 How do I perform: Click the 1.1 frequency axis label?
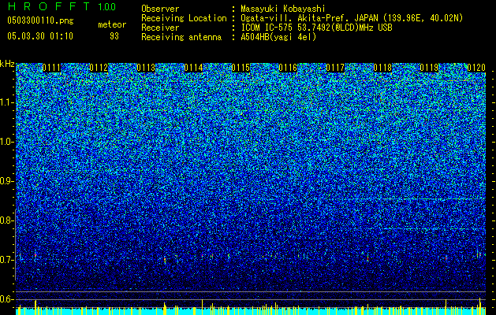tap(7, 102)
